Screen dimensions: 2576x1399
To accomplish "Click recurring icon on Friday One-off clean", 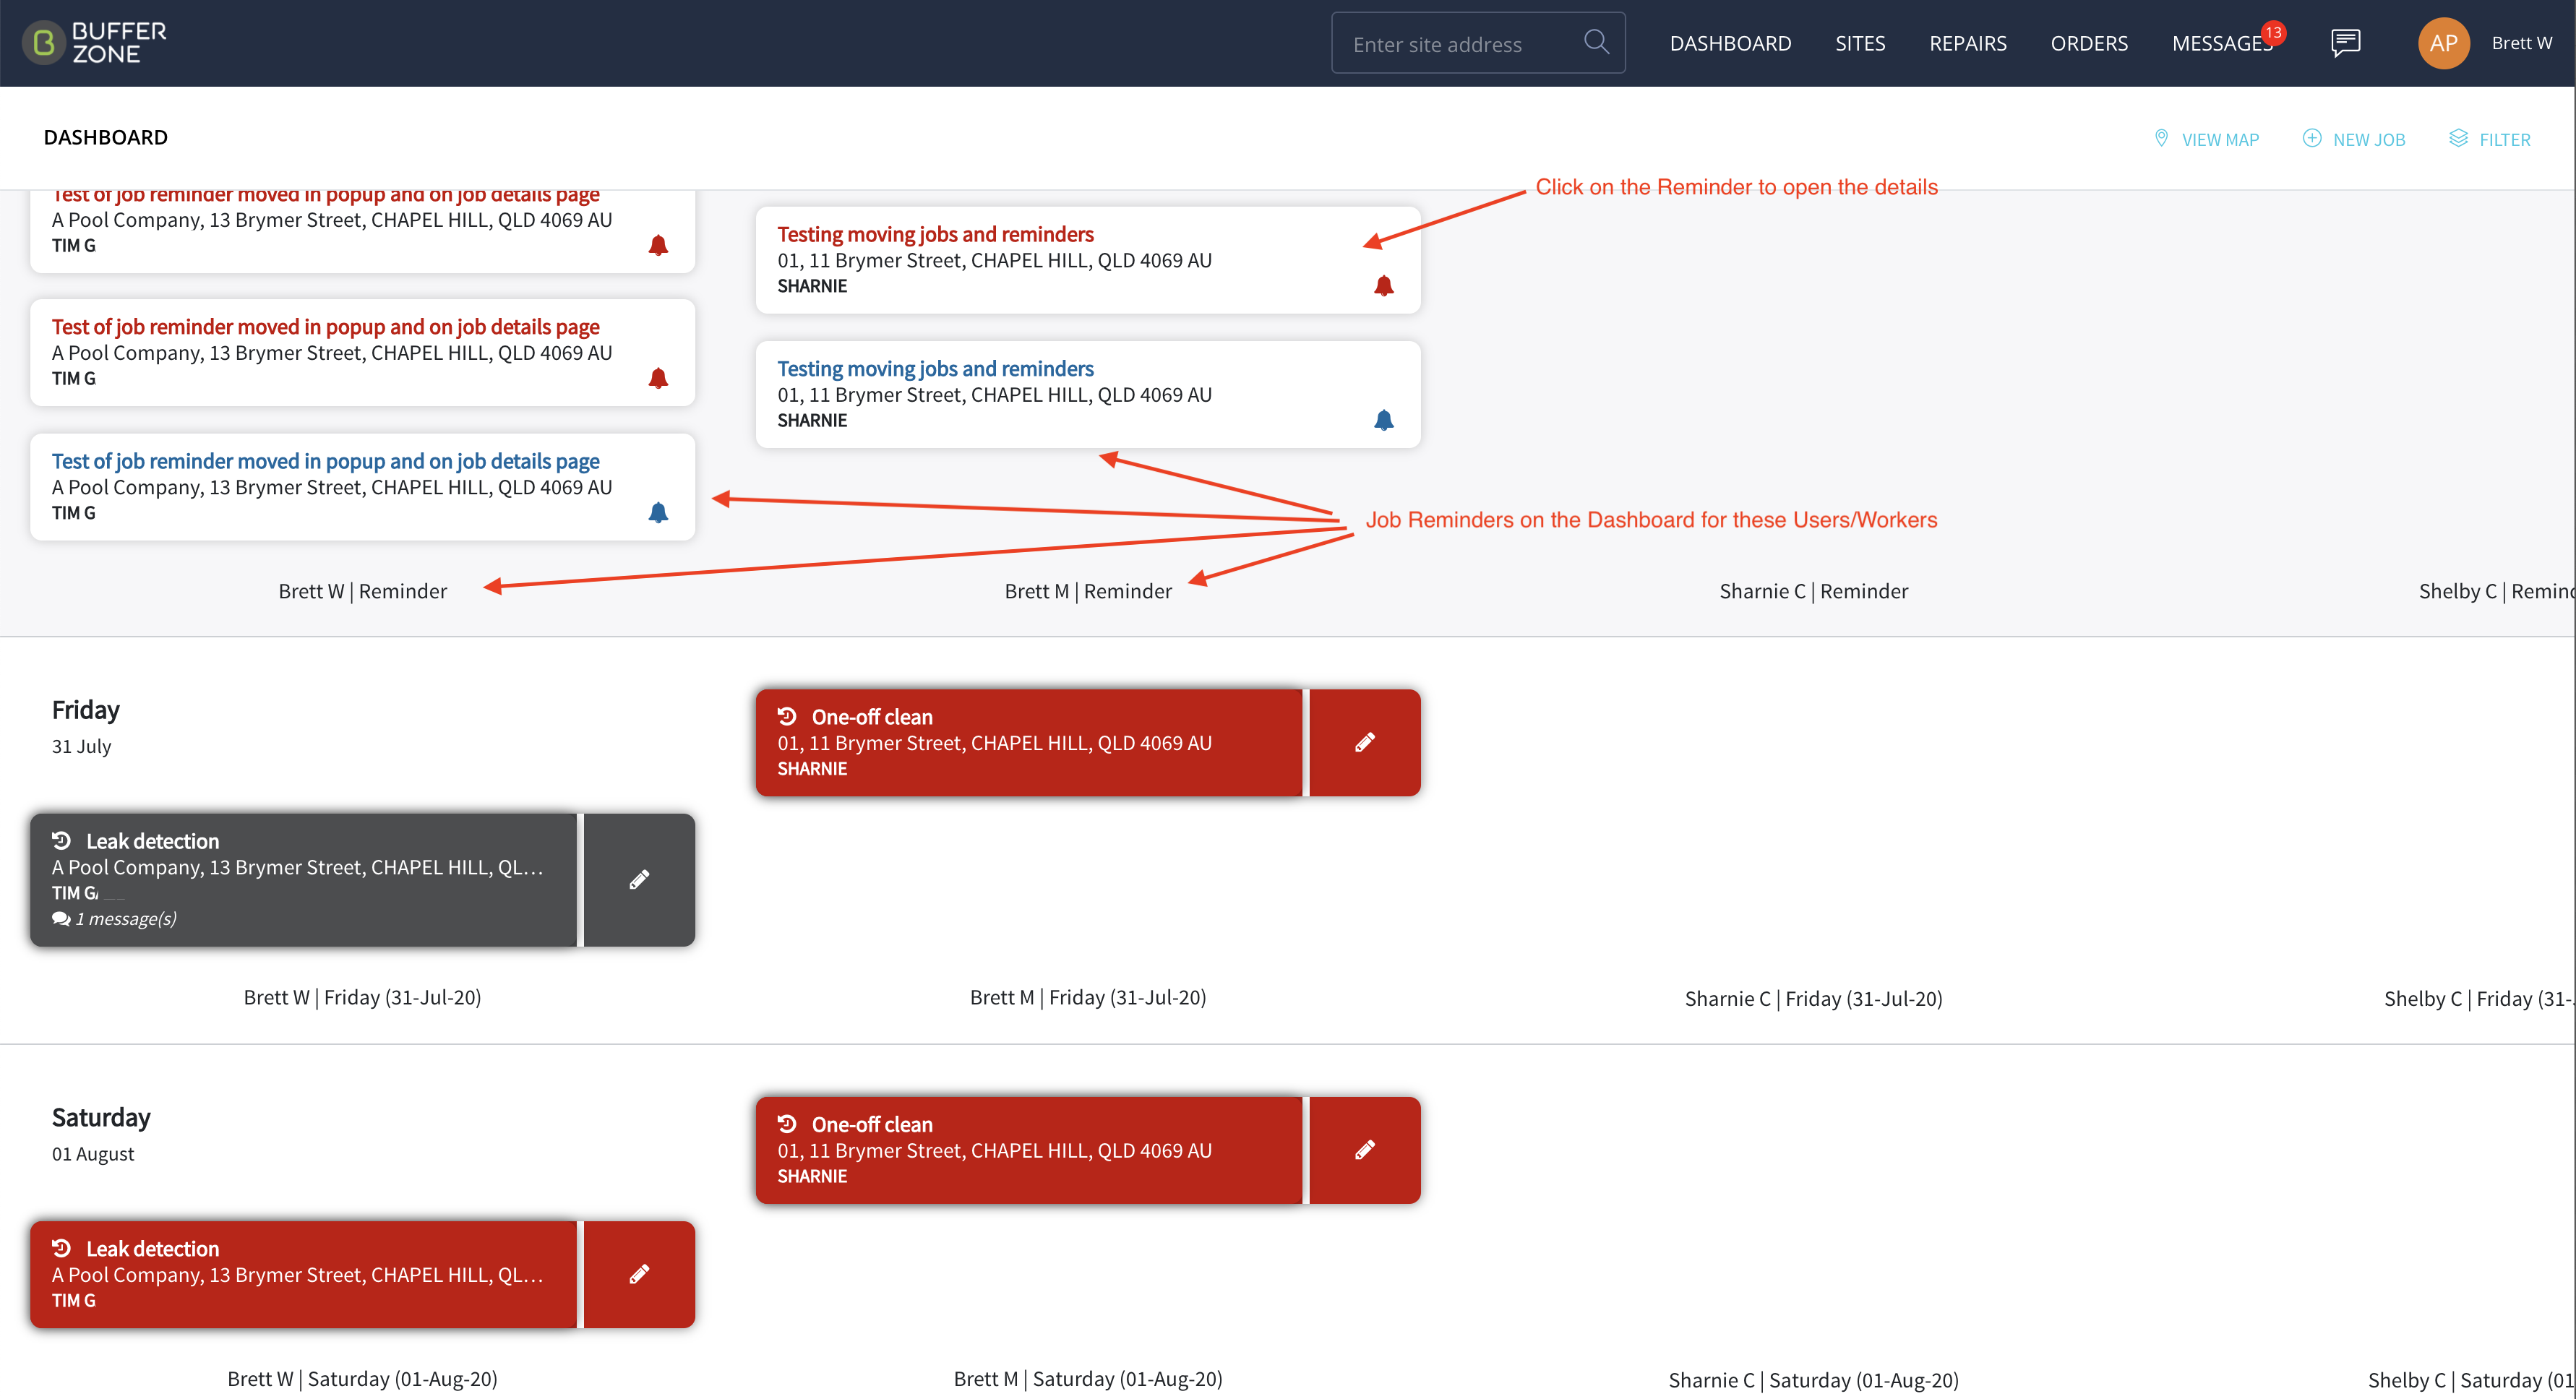I will [787, 716].
